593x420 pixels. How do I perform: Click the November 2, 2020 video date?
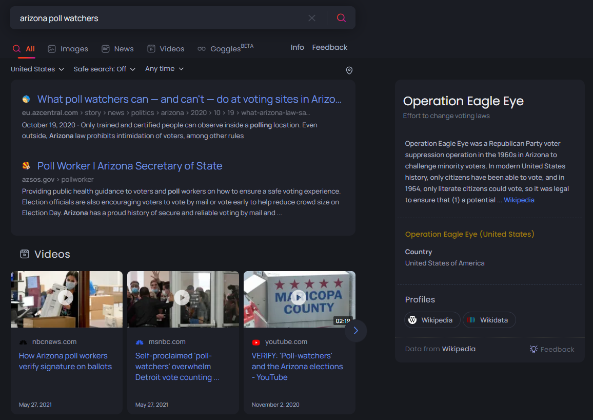point(275,405)
